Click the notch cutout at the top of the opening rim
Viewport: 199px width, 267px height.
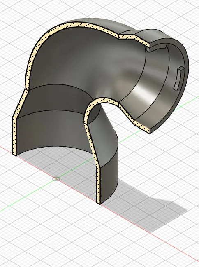pyautogui.click(x=157, y=47)
